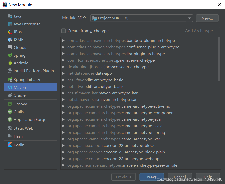Expand camel-archetype-activemq node
The image size is (225, 184).
63,106
